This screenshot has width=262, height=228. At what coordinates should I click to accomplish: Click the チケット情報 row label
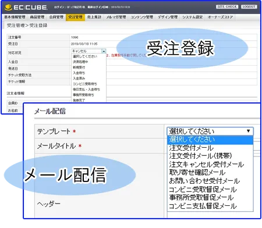[x=16, y=81]
